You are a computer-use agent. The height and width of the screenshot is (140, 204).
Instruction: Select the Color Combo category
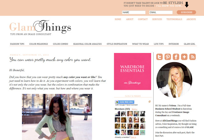pyautogui.click(x=61, y=44)
